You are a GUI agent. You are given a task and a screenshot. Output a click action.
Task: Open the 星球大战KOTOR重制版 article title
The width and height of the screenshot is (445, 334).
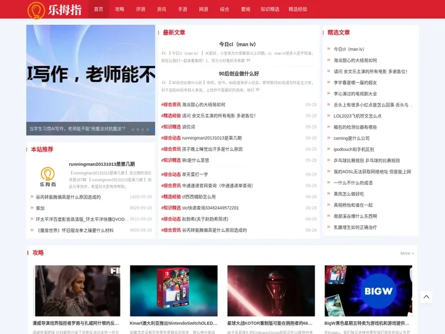tap(269, 323)
